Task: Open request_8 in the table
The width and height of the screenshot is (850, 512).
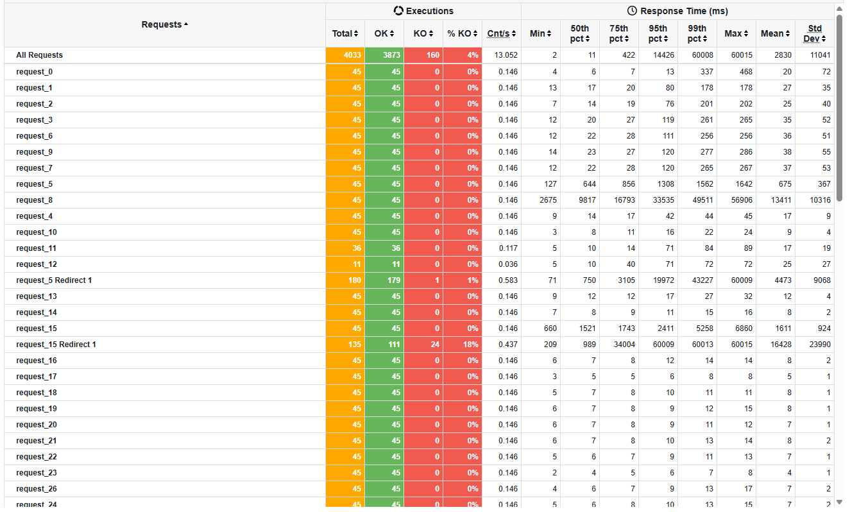Action: pyautogui.click(x=35, y=200)
